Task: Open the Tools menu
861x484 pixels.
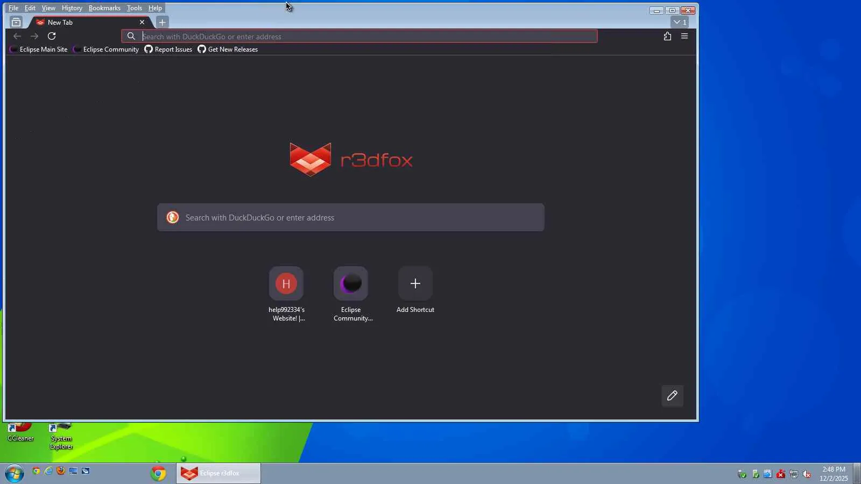Action: point(135,8)
